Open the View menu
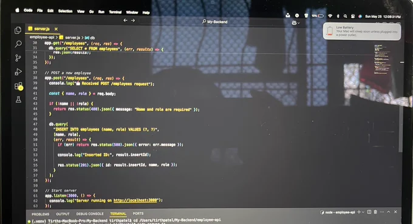This screenshot has width=413, height=224. point(81,12)
